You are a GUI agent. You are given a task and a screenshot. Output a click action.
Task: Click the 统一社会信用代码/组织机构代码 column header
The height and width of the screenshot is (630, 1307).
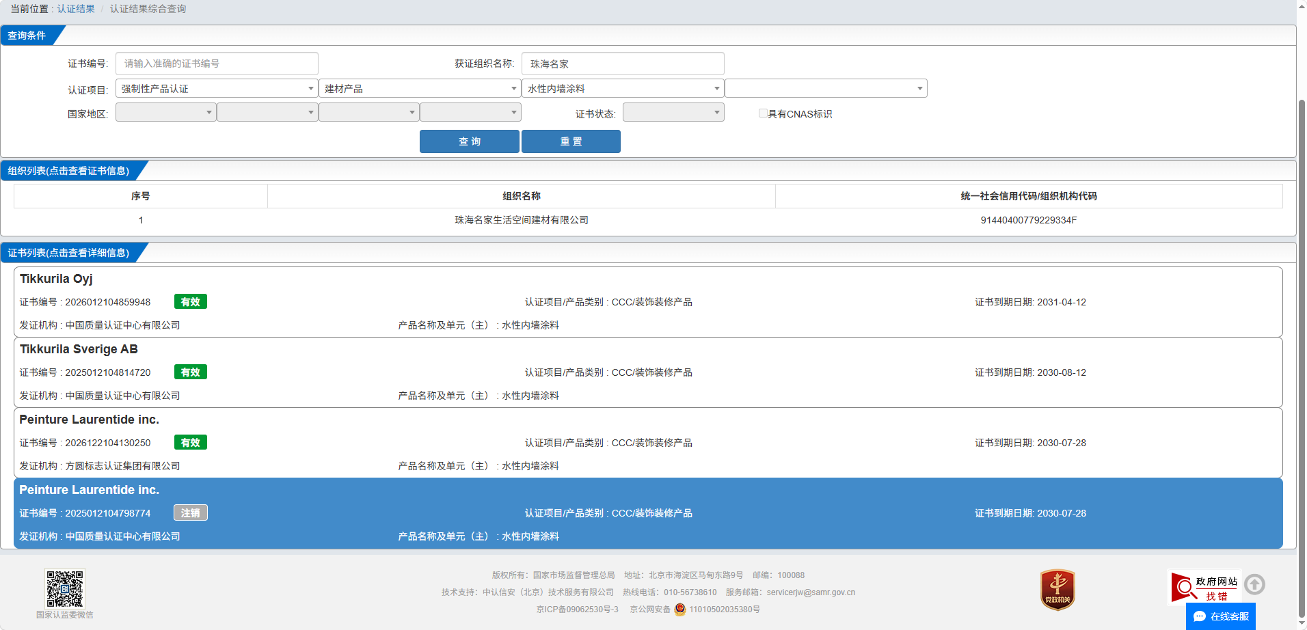[1029, 196]
